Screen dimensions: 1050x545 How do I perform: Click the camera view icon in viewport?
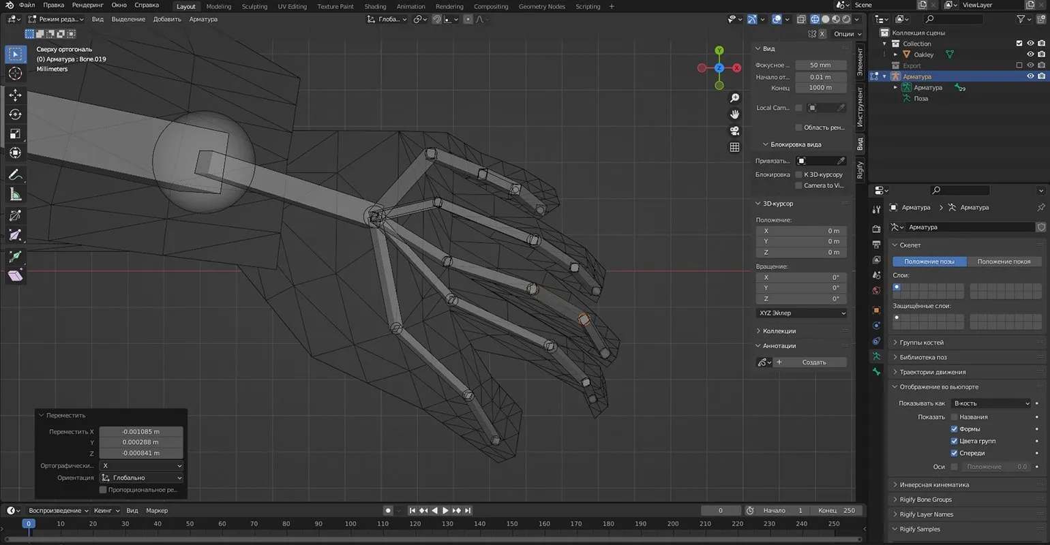[734, 131]
